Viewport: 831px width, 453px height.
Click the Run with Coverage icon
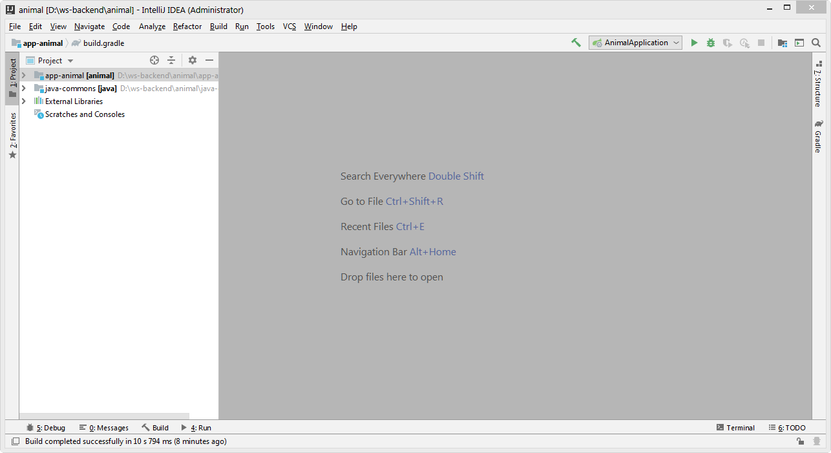(x=728, y=43)
